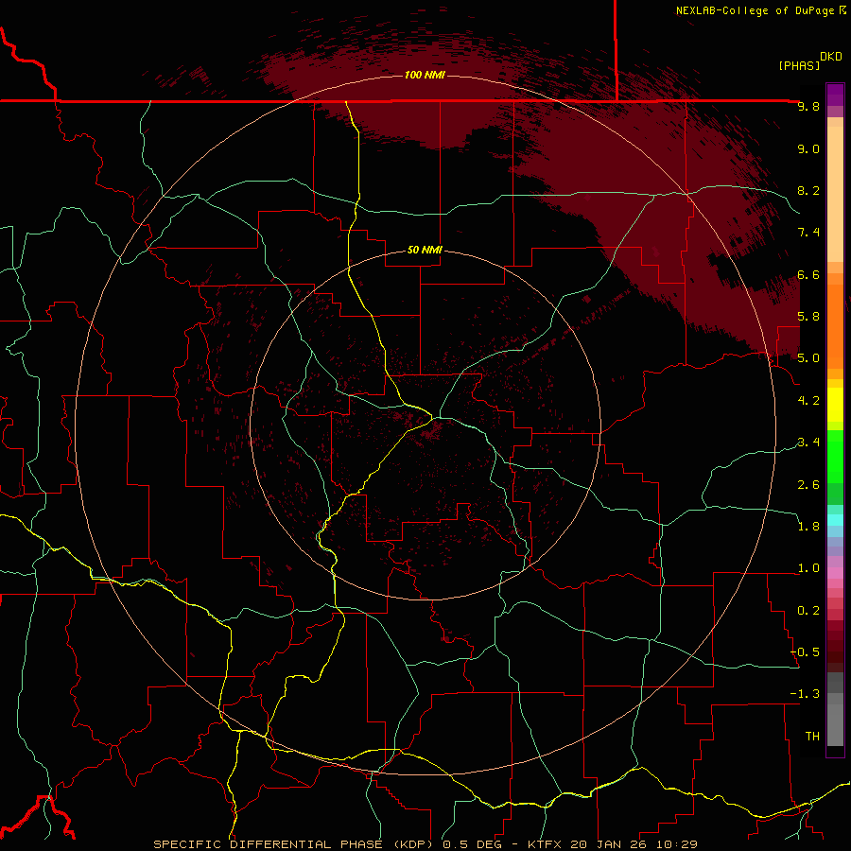This screenshot has height=851, width=851.
Task: Click the light peach band of the color bar
Action: pos(835,194)
